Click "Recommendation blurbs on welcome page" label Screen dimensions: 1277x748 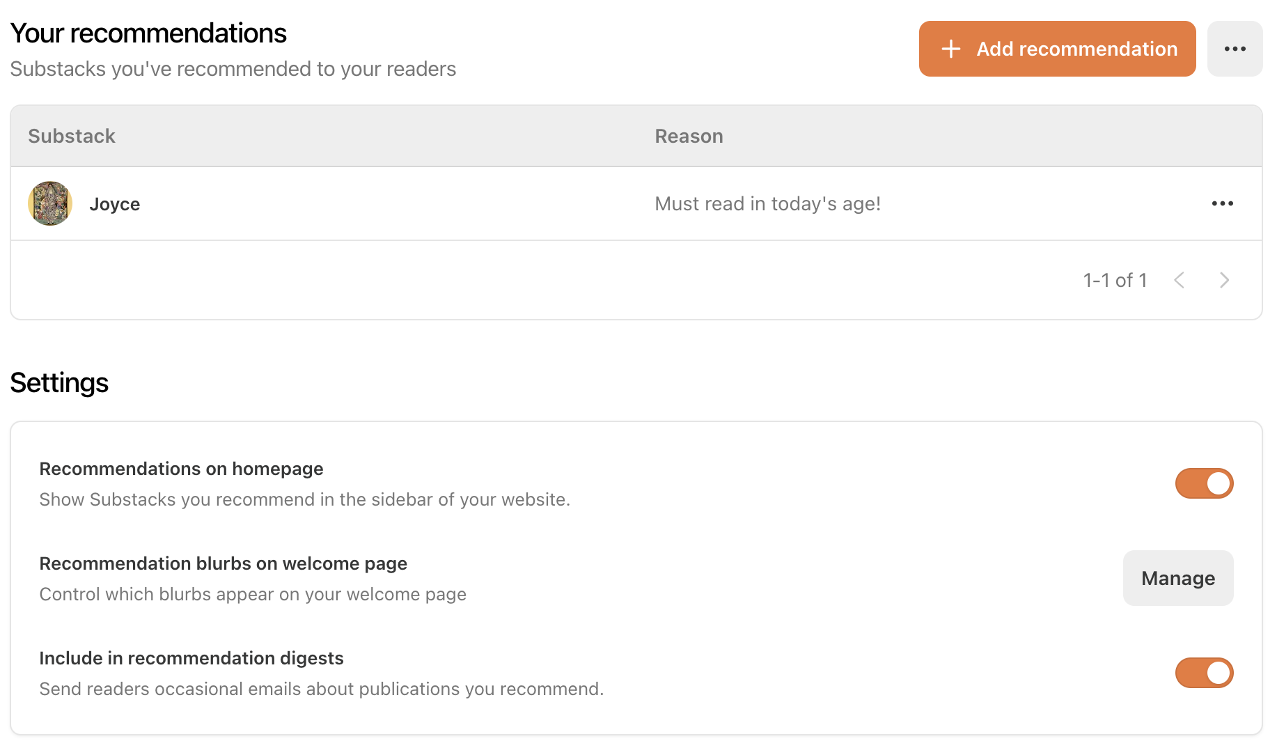point(223,563)
